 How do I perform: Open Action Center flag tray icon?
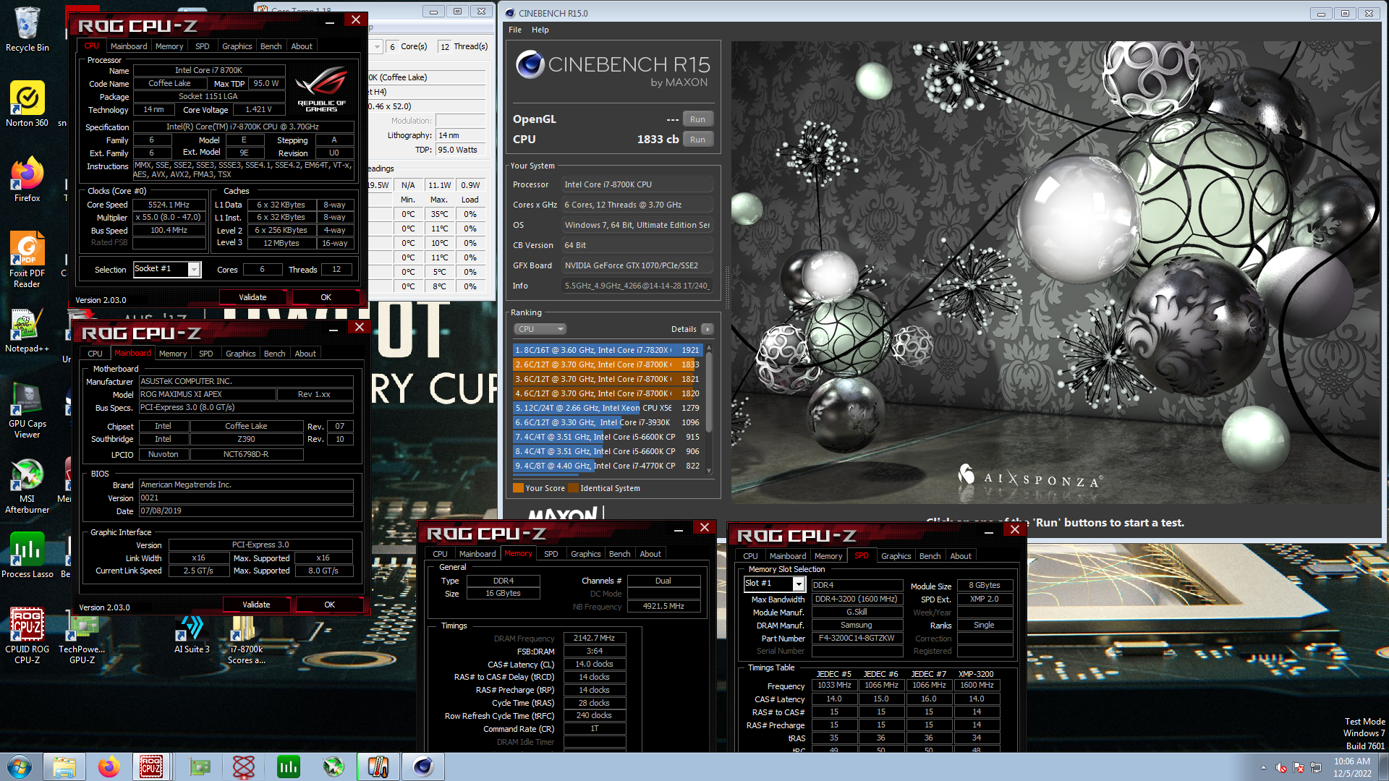(1299, 767)
